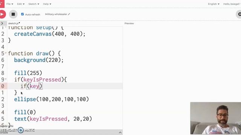Click the p5.js logo home icon
Image resolution: width=241 pixels, height=135 pixels.
coord(2,4)
